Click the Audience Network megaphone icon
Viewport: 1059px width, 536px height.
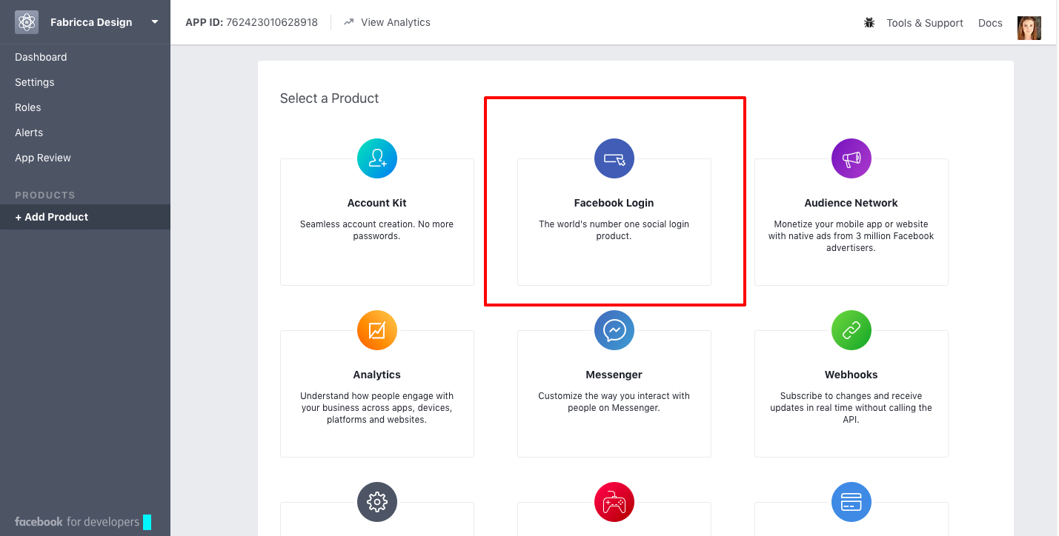(x=851, y=158)
